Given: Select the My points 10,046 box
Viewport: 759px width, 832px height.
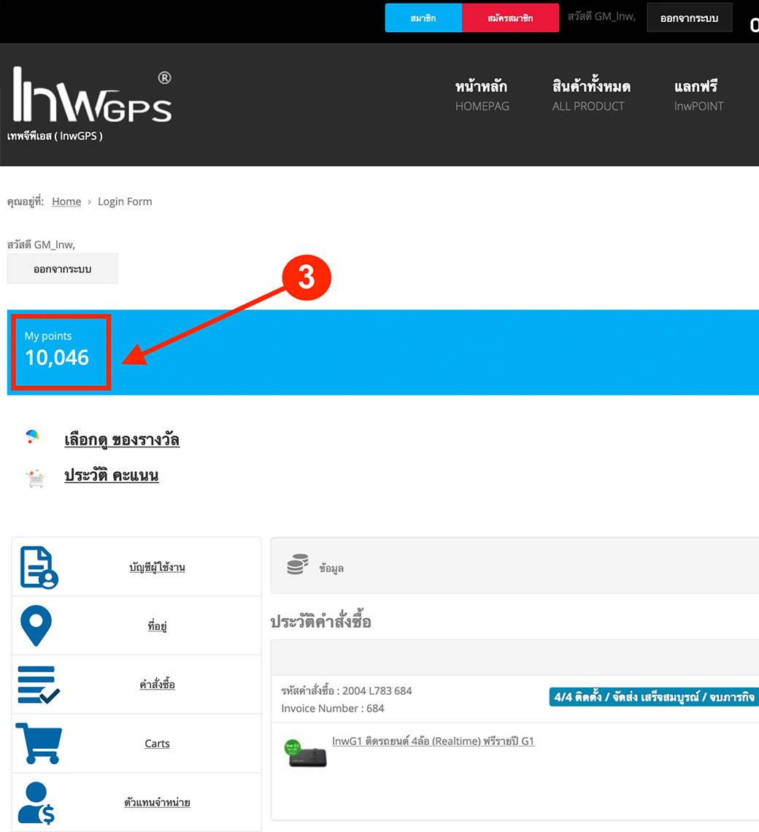Looking at the screenshot, I should point(58,352).
